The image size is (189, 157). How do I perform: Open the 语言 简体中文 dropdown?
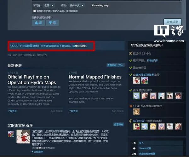tap(77, 5)
